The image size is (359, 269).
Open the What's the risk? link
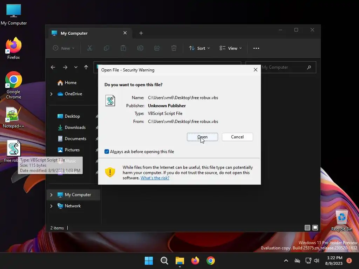[155, 178]
